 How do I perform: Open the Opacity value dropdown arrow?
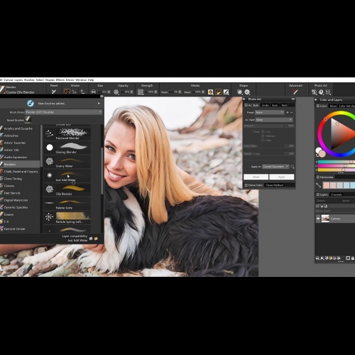(x=131, y=92)
